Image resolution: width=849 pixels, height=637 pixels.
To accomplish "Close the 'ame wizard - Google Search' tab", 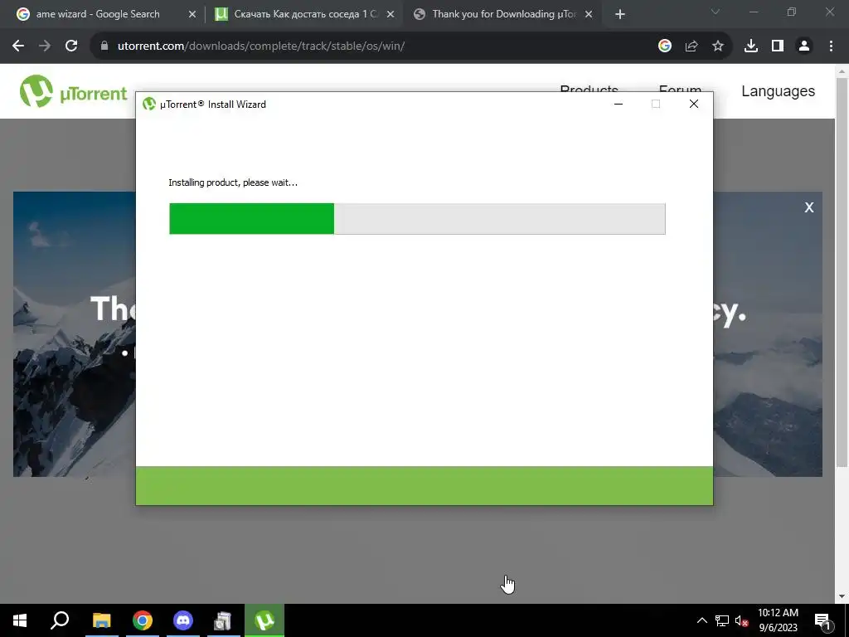I will pyautogui.click(x=192, y=15).
